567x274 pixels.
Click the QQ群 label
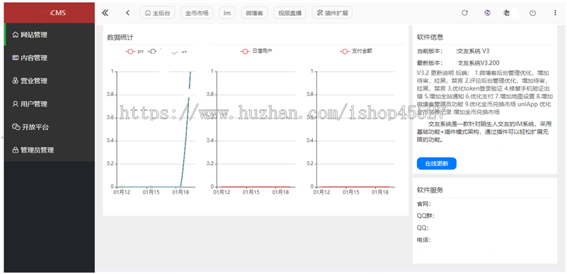click(x=425, y=216)
